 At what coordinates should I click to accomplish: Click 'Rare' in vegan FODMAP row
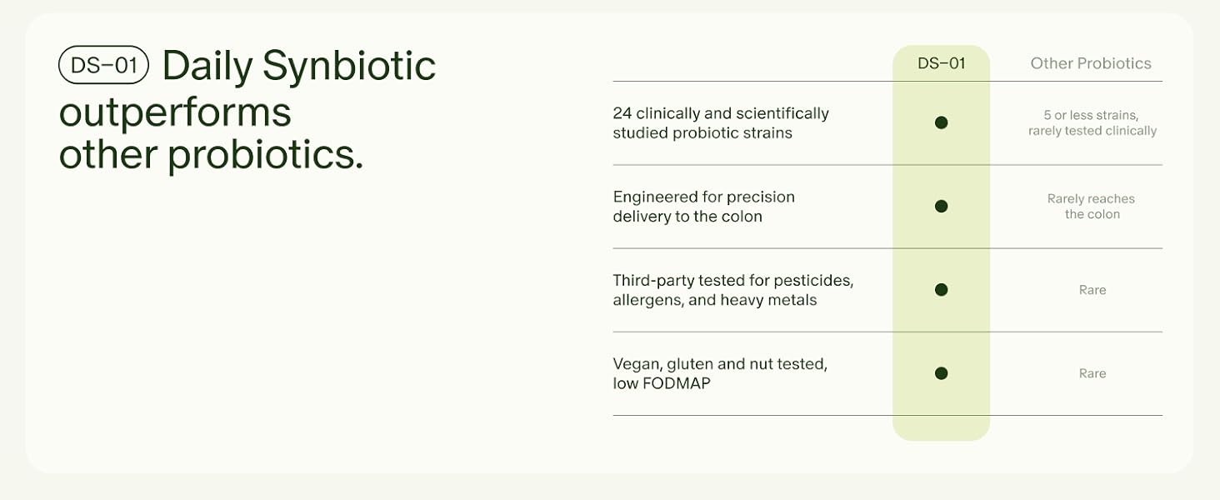pos(1092,373)
